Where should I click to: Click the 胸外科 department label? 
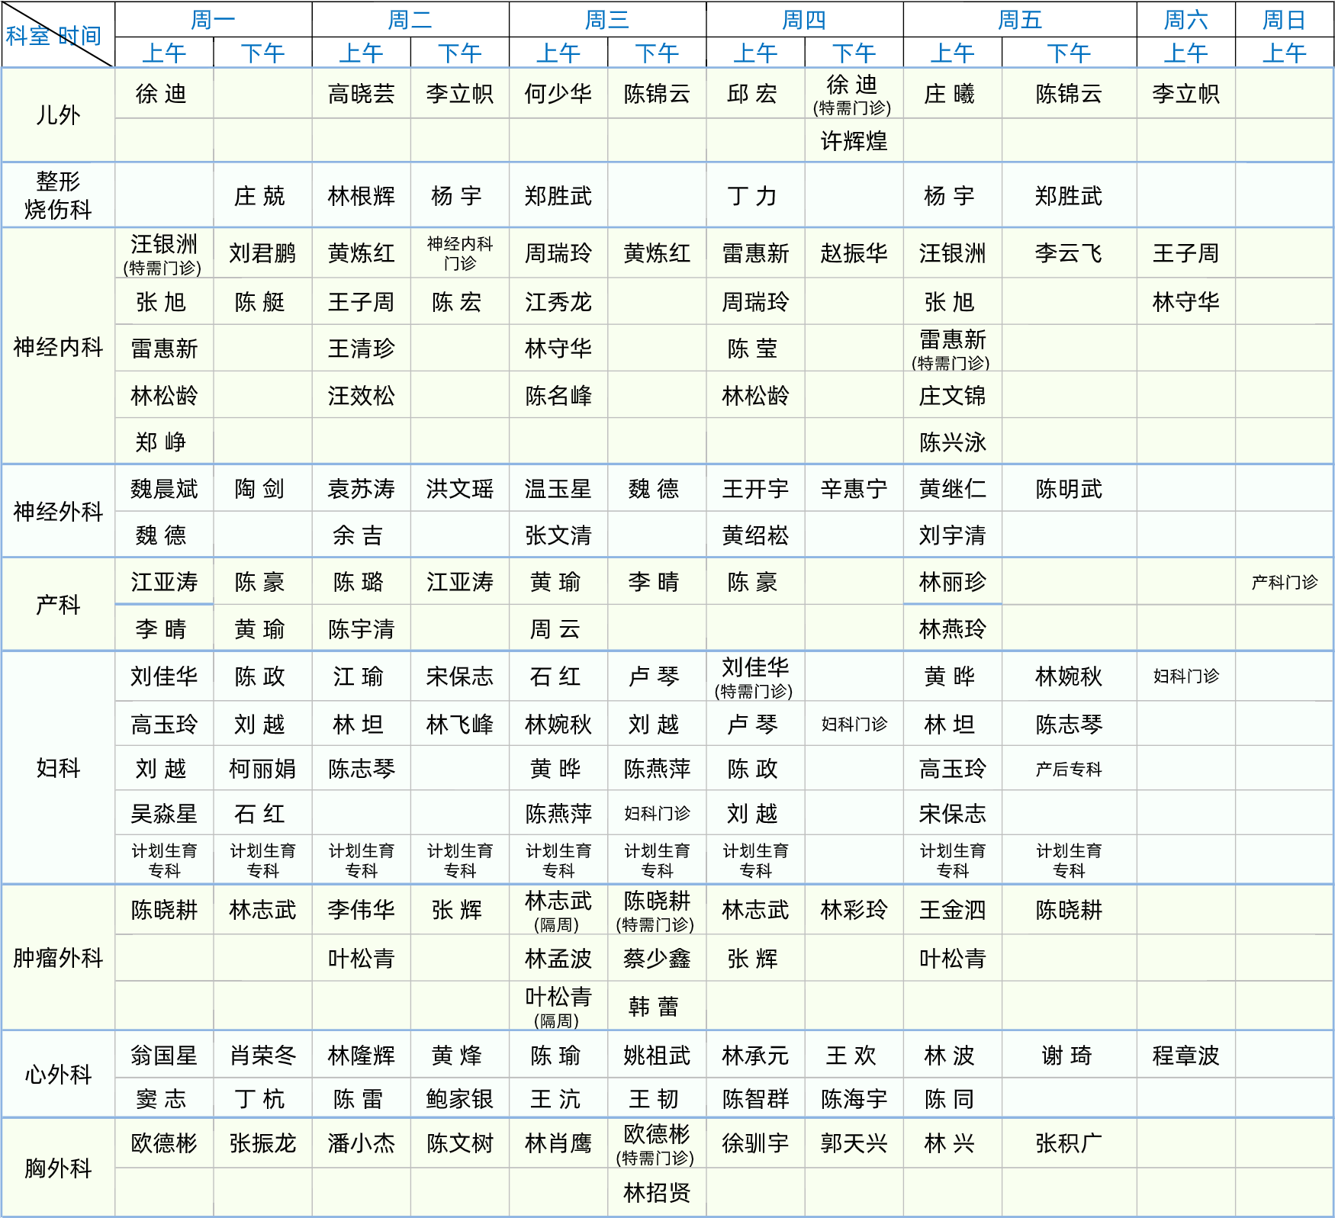[x=58, y=1168]
